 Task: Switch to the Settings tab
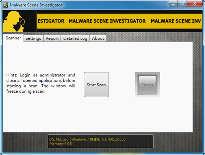tap(33, 38)
